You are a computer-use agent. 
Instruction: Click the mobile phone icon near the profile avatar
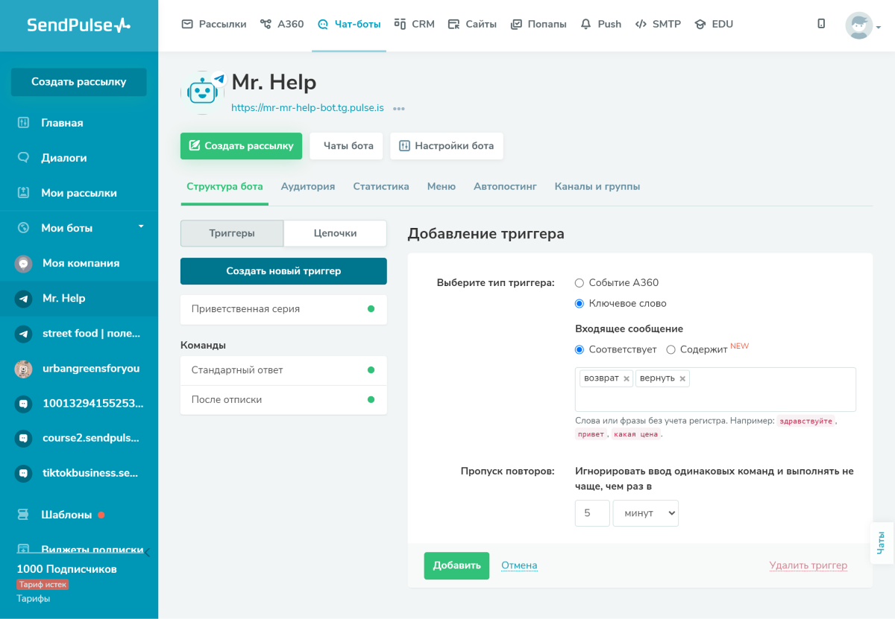[821, 23]
